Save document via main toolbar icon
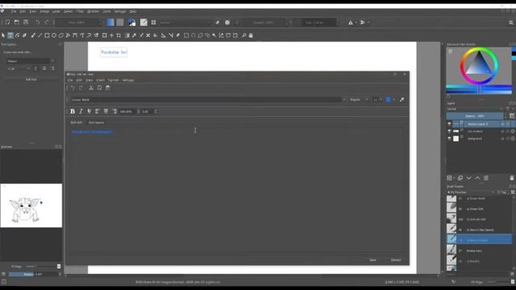Screen dimensions: 516x290 tap(26, 23)
